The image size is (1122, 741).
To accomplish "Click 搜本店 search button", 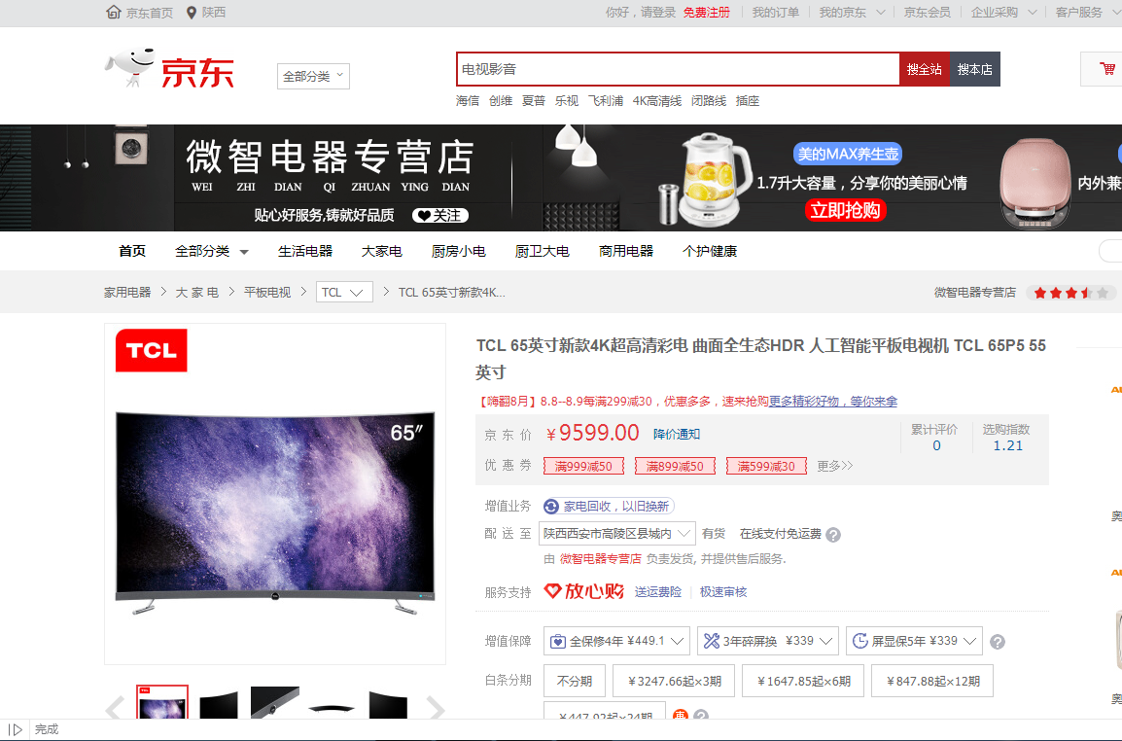I will 974,69.
